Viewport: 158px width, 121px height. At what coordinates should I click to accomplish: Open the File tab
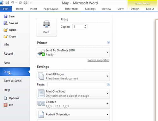pos(6,9)
